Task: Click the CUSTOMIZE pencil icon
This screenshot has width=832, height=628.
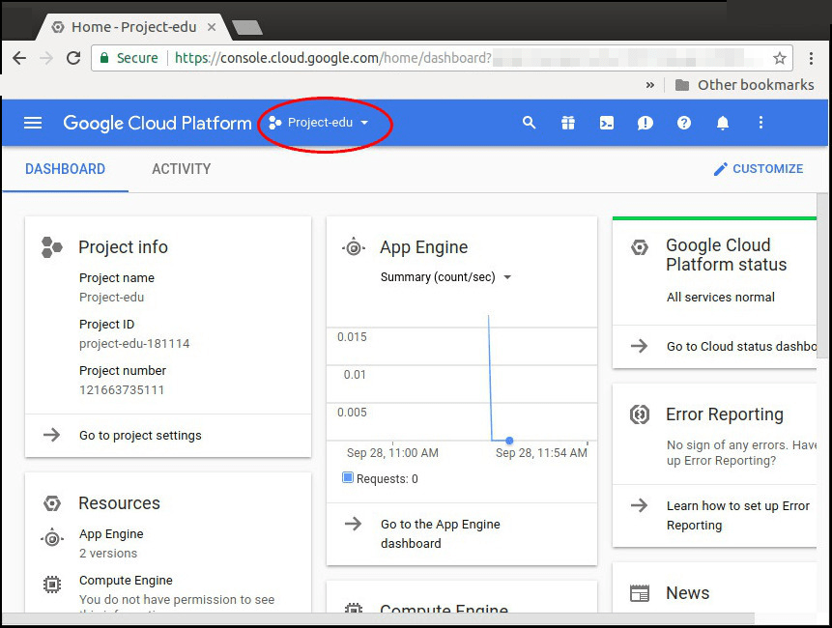Action: point(720,169)
